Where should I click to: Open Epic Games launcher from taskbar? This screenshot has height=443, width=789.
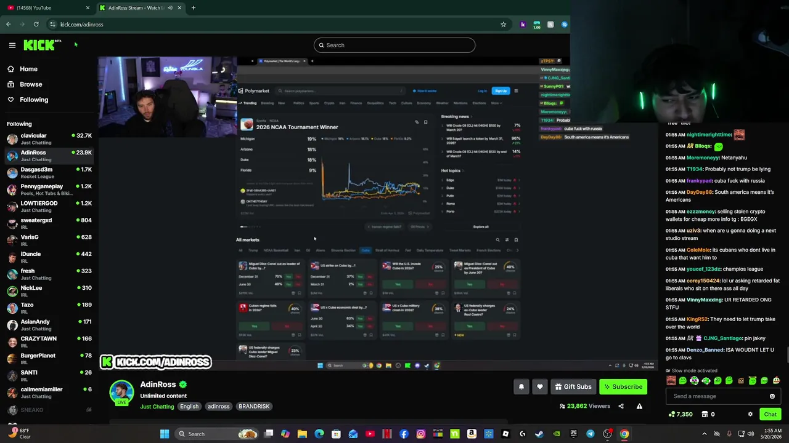pyautogui.click(x=573, y=434)
